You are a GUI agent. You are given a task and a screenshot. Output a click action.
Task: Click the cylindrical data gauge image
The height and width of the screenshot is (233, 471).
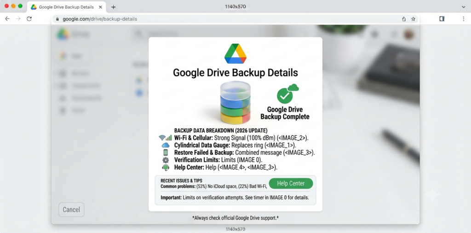[235, 103]
